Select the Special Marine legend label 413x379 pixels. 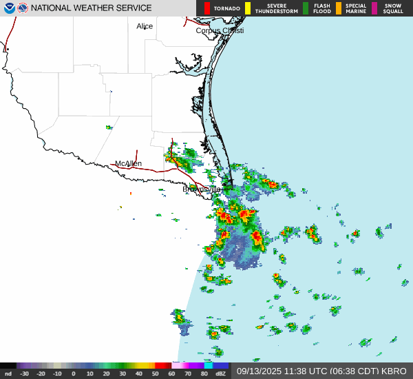pos(356,8)
